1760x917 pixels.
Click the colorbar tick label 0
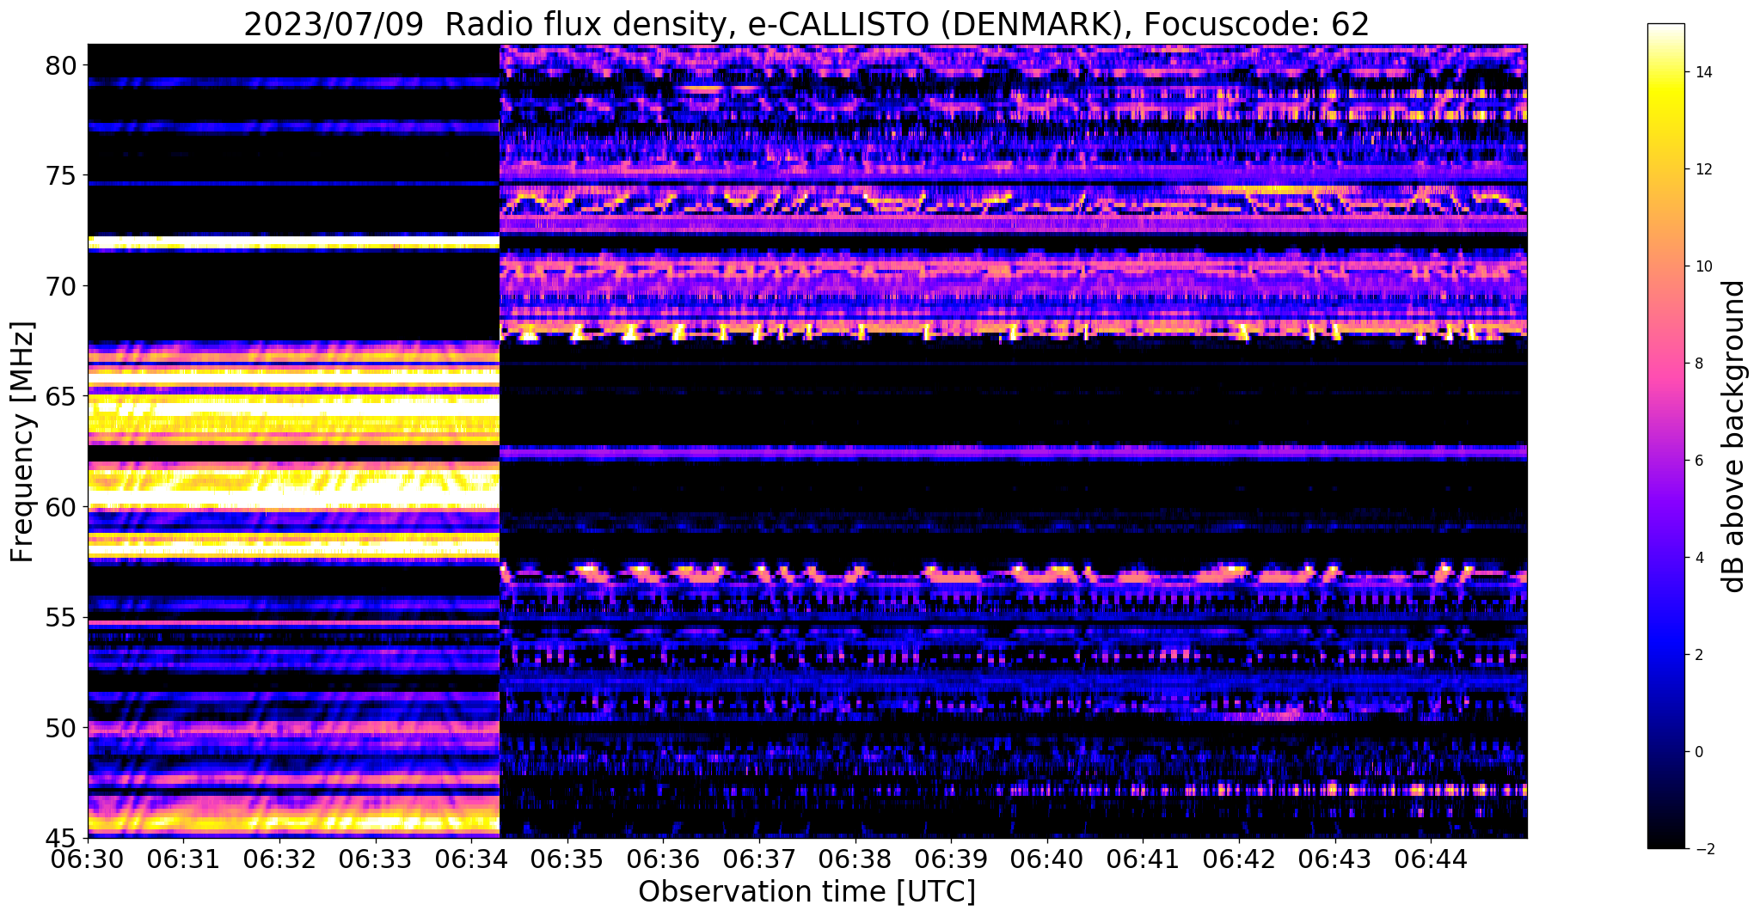(x=1698, y=752)
